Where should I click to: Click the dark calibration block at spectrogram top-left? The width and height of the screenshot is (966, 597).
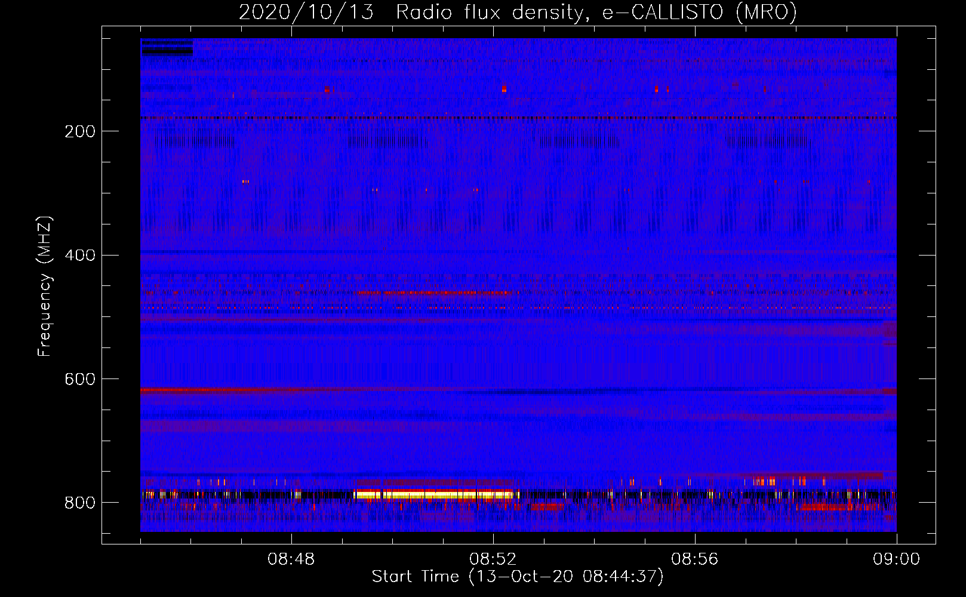point(167,48)
